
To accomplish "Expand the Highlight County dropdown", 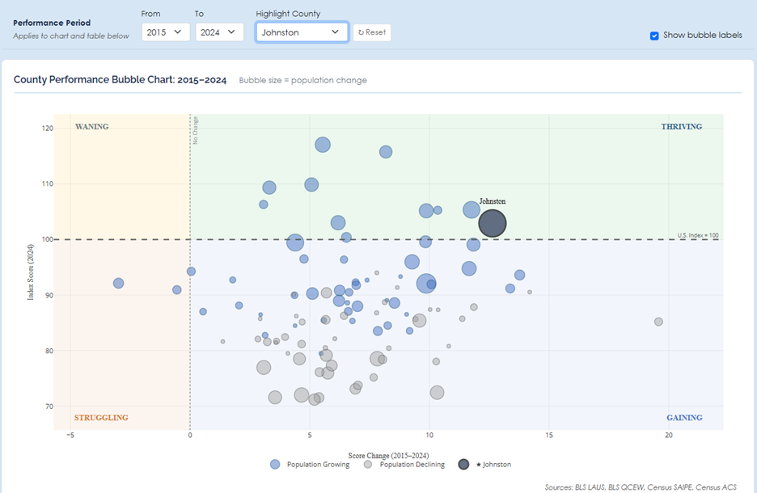I will (x=302, y=32).
